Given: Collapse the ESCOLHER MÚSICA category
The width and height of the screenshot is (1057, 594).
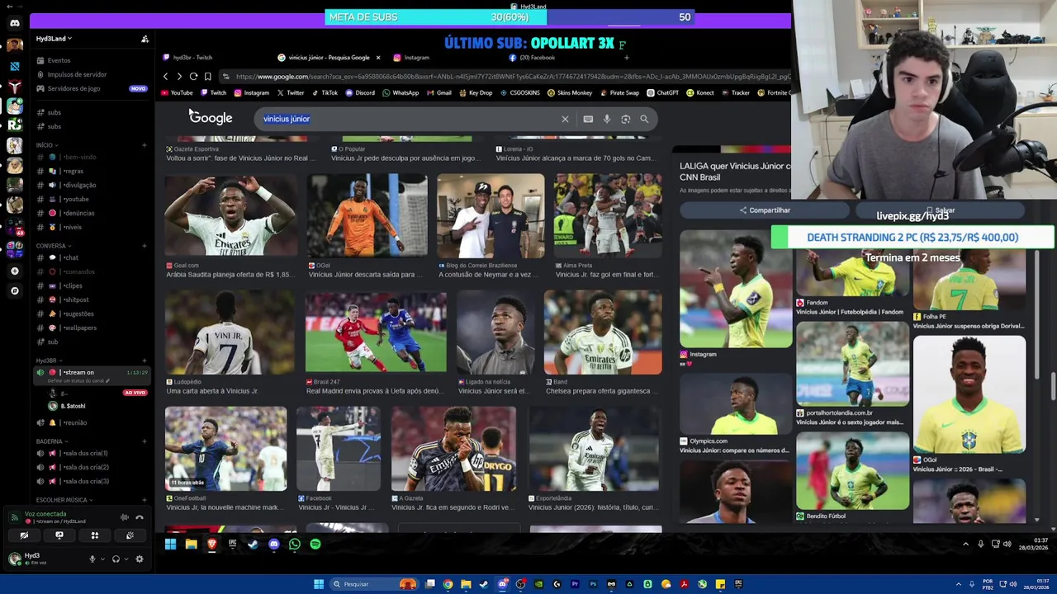Looking at the screenshot, I should pyautogui.click(x=64, y=500).
